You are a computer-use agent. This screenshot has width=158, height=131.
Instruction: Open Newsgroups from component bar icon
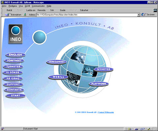click(143, 129)
